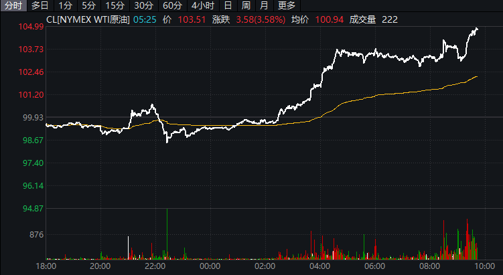Select the 1分 one-minute period
This screenshot has height=275, width=503.
[65, 6]
